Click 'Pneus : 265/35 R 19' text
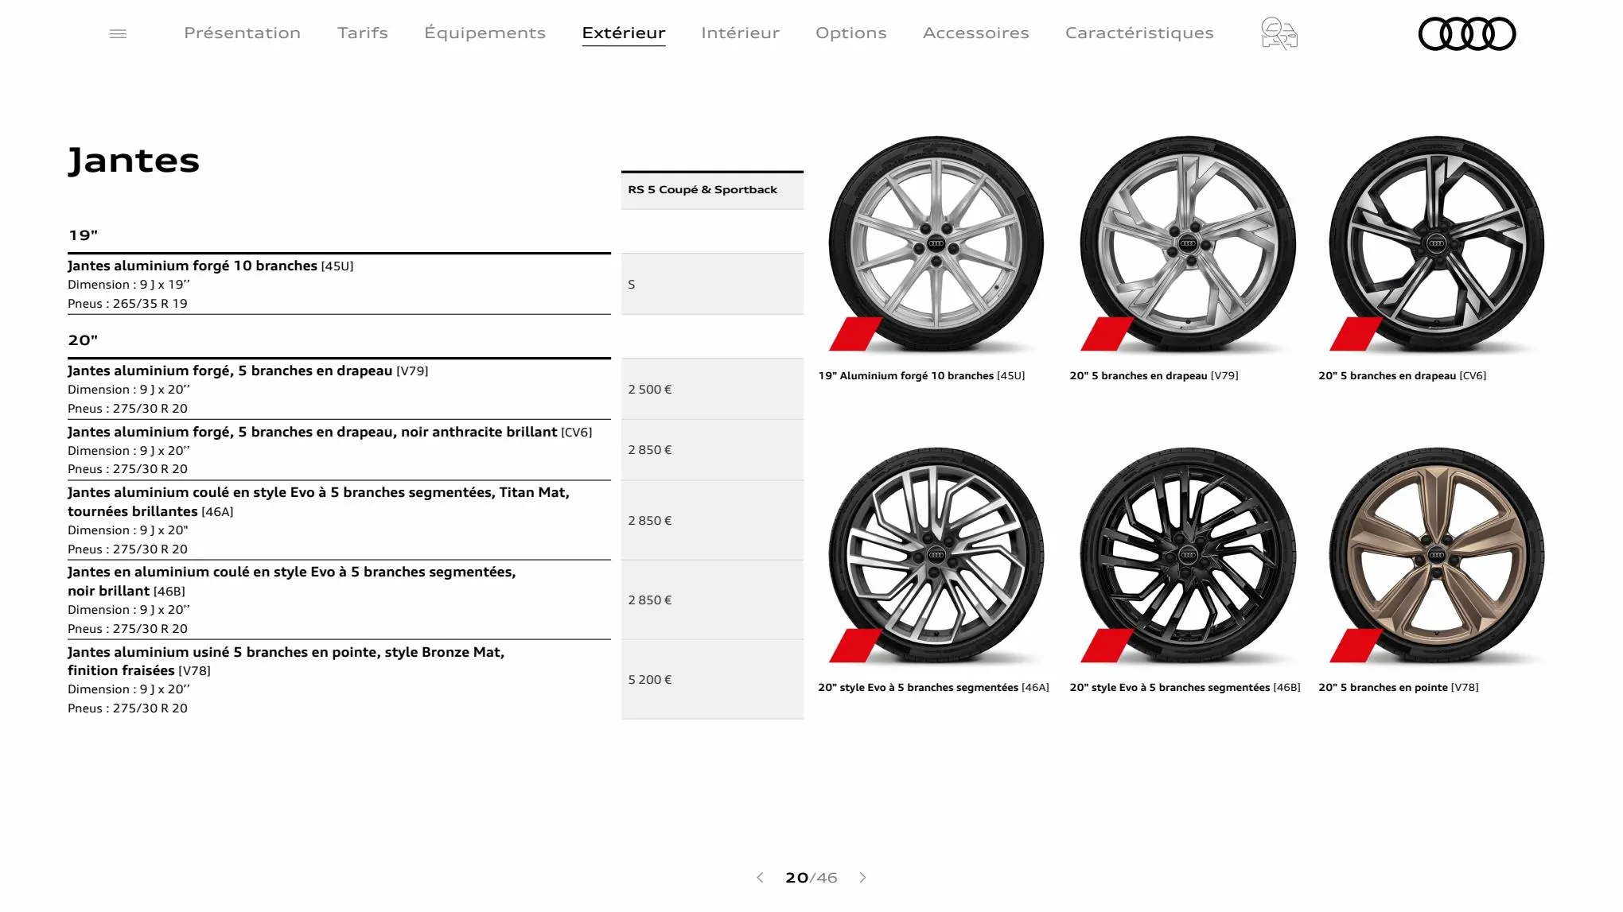 click(x=127, y=304)
